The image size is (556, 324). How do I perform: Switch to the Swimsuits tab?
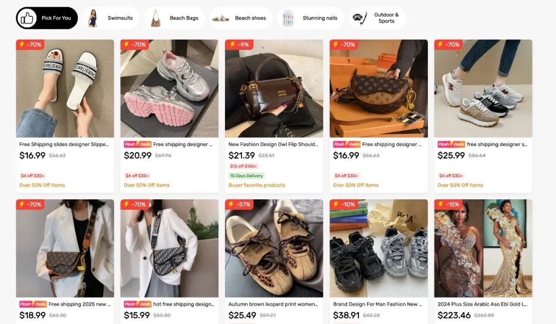point(120,18)
